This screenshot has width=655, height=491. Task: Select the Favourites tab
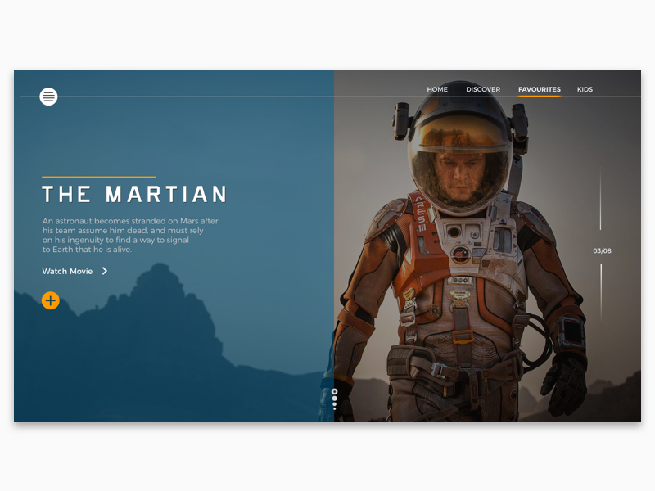[x=540, y=89]
